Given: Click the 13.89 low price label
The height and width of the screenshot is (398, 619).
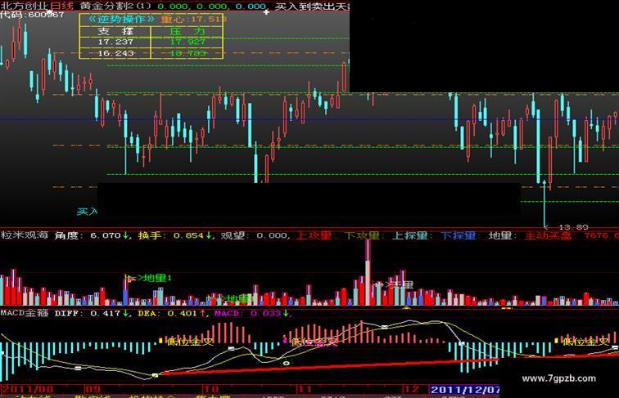Looking at the screenshot, I should 574,227.
